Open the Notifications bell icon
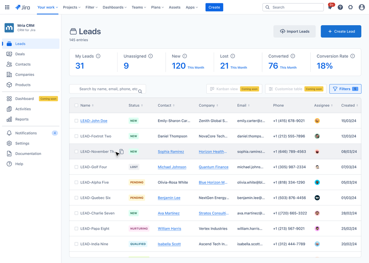 (330, 7)
